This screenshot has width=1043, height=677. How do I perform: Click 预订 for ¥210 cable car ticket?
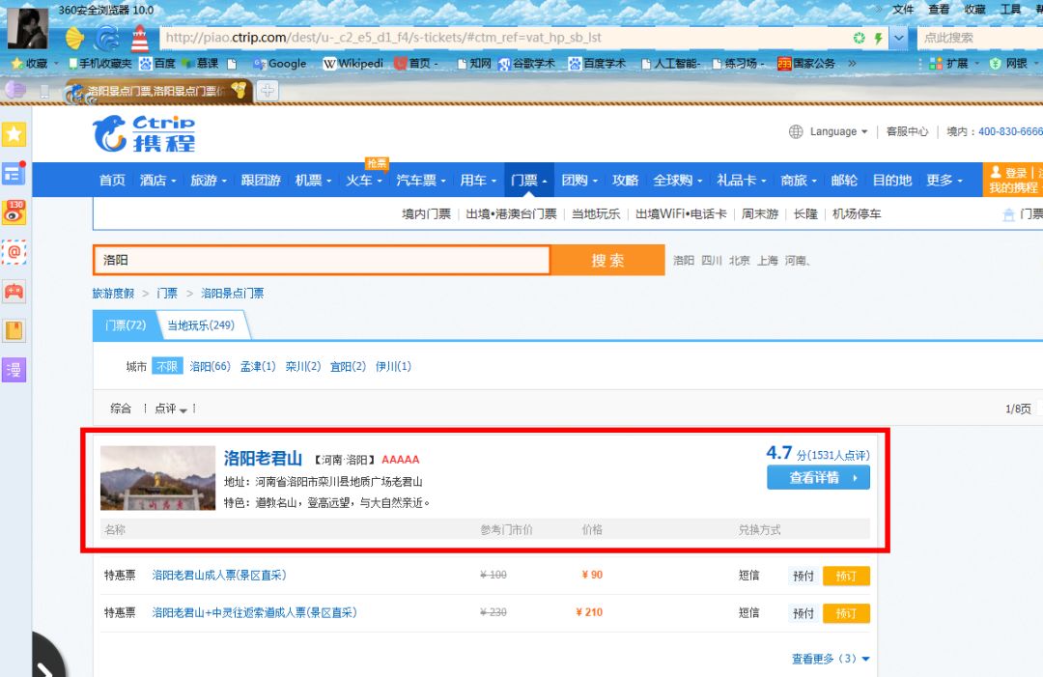click(846, 613)
